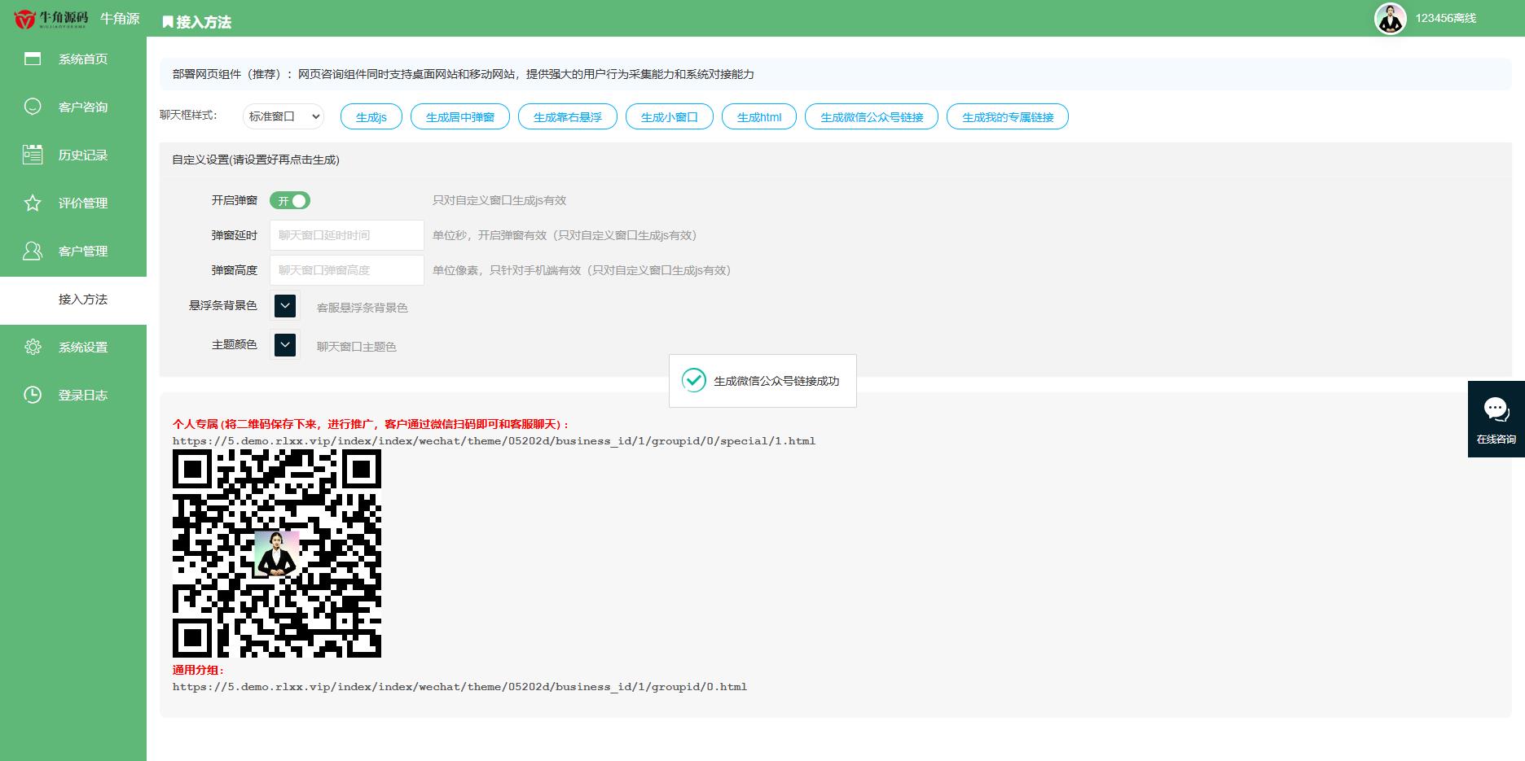Image resolution: width=1525 pixels, height=761 pixels.
Task: Click the 牛角源 brand name text
Action: [120, 18]
